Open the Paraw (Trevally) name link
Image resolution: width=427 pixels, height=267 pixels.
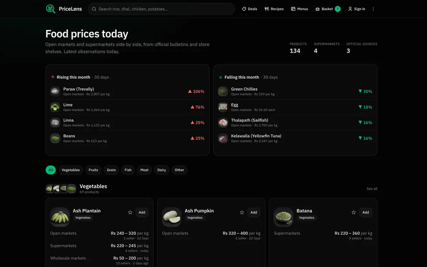[79, 89]
